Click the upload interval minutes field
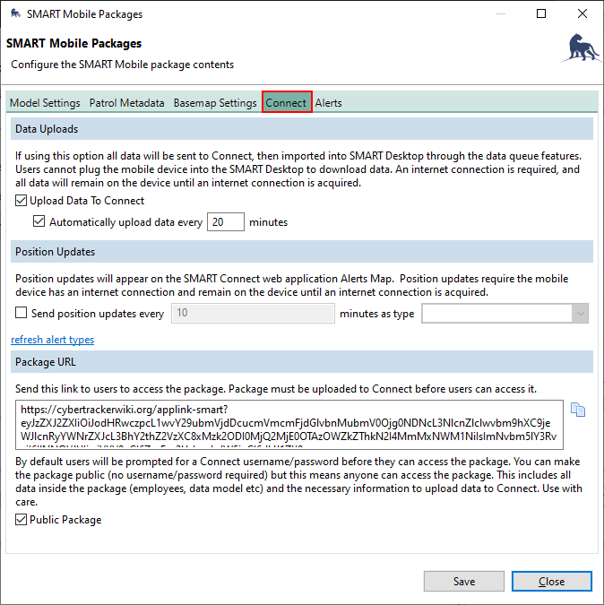 [x=225, y=222]
